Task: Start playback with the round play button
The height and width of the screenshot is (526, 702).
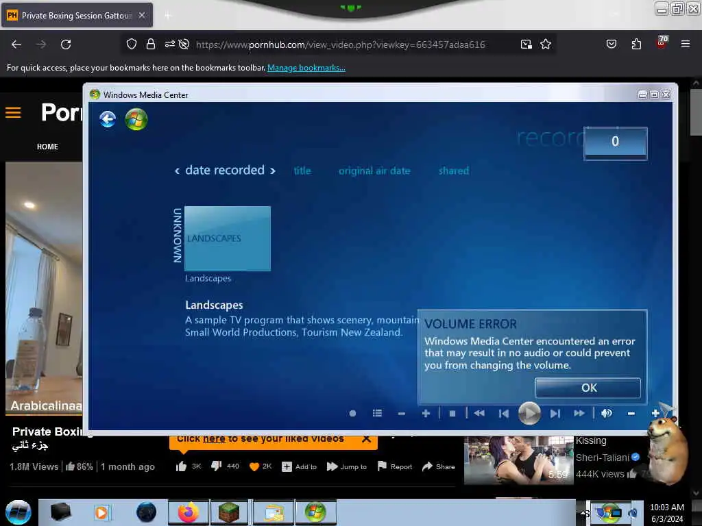Action: (x=529, y=413)
